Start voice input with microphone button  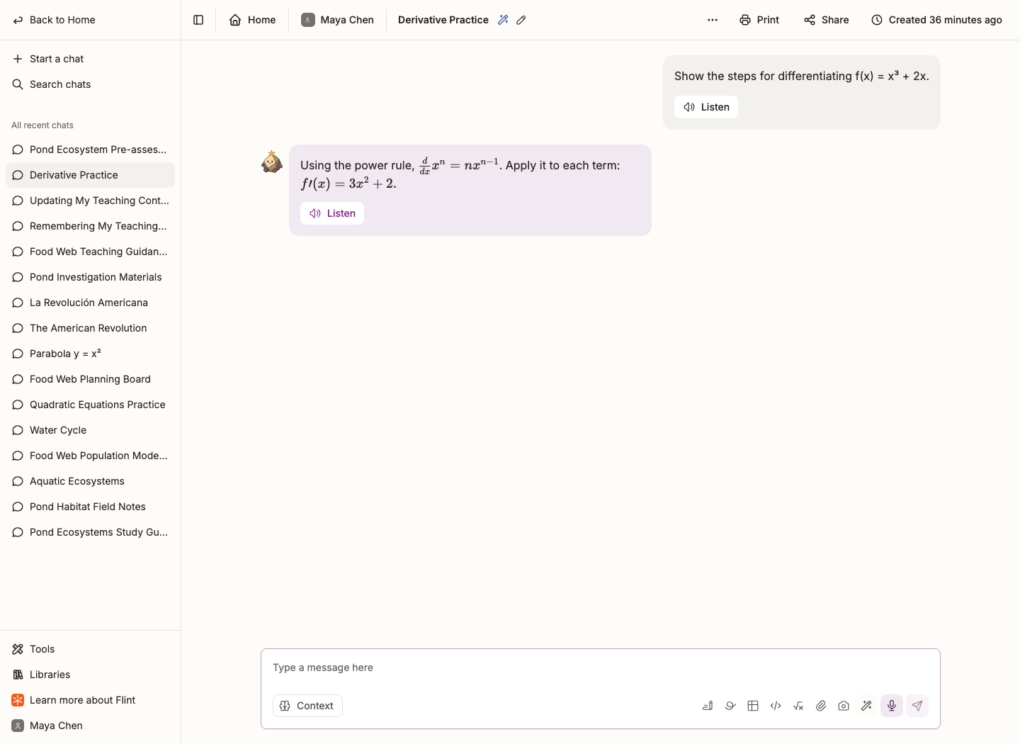tap(892, 706)
